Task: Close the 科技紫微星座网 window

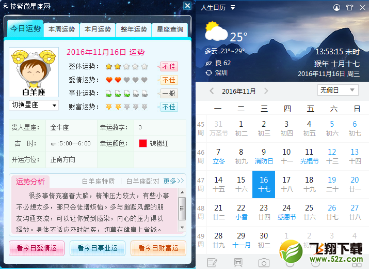Action: point(187,6)
